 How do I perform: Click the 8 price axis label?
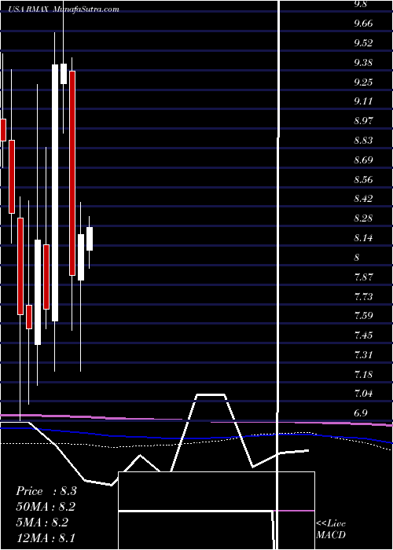click(357, 258)
